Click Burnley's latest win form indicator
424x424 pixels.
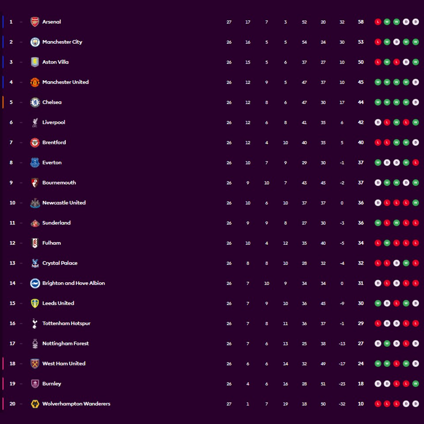[x=416, y=383]
